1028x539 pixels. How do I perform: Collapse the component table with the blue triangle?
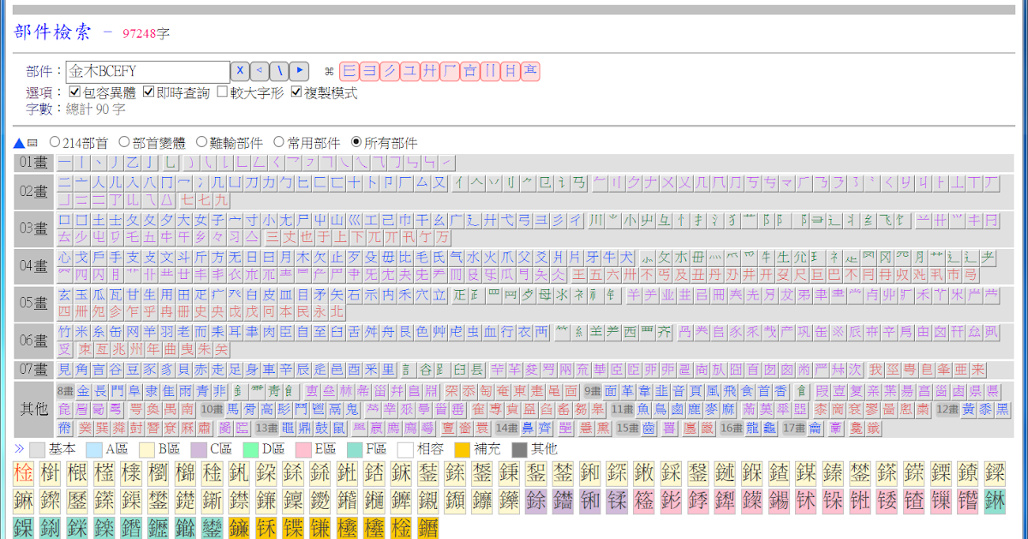19,143
